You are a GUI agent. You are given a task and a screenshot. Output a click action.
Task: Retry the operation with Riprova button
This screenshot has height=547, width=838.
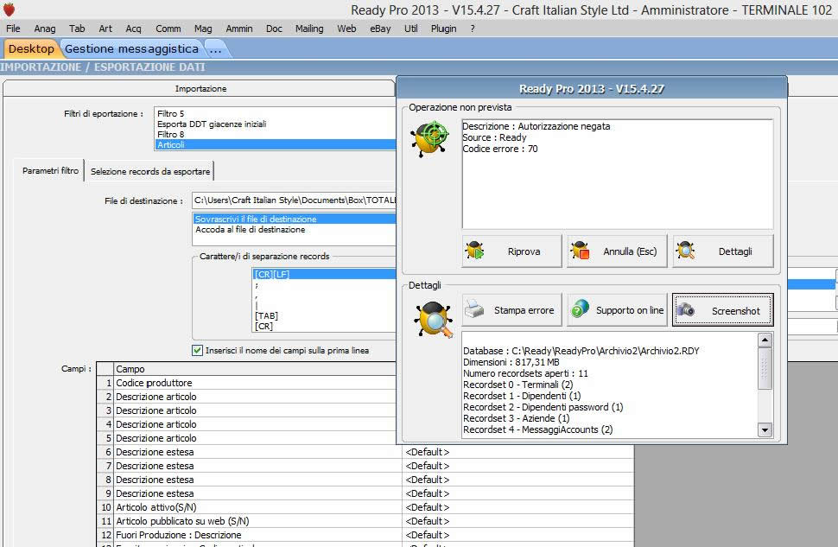tap(511, 251)
